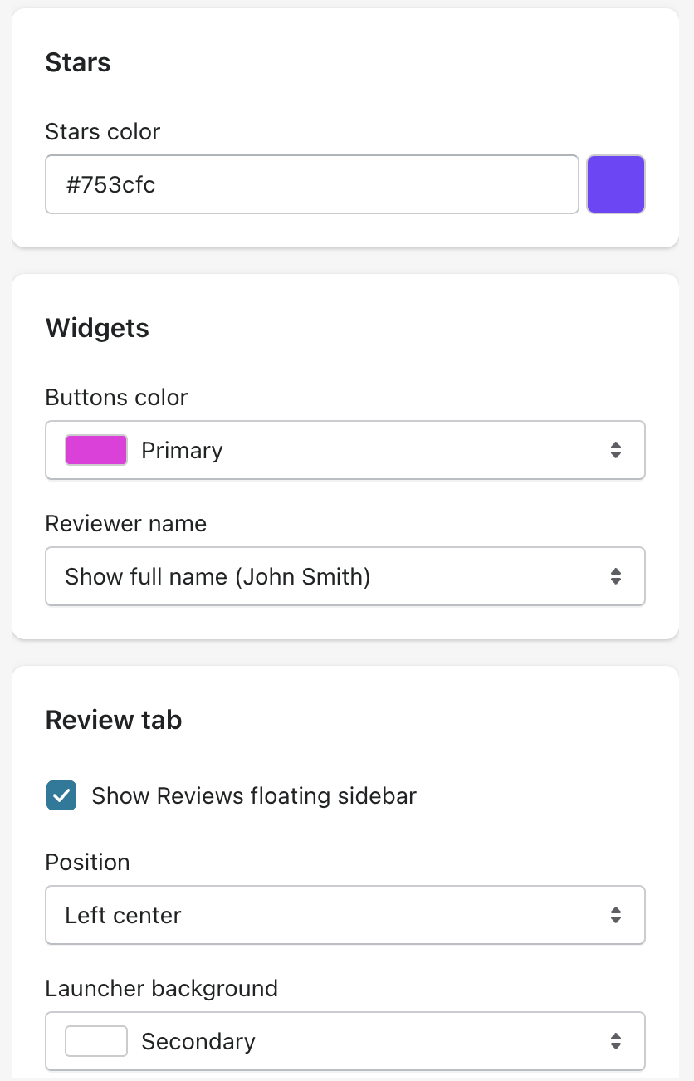Screen dimensions: 694x1081
Task: Click the Reviewer name field label
Action: (126, 524)
